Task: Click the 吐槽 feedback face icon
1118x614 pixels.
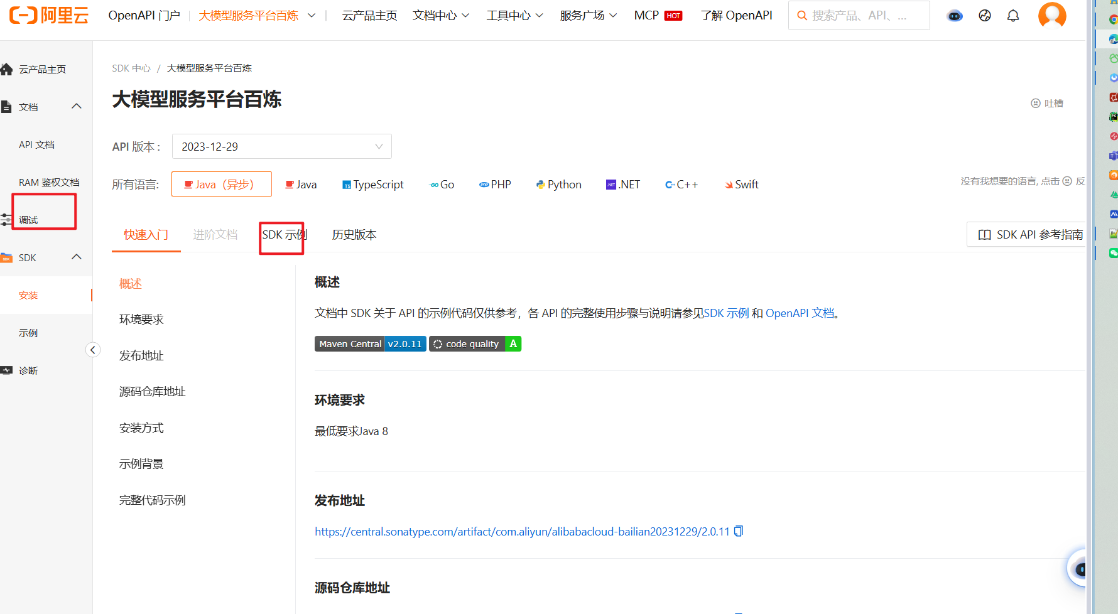Action: click(1036, 103)
